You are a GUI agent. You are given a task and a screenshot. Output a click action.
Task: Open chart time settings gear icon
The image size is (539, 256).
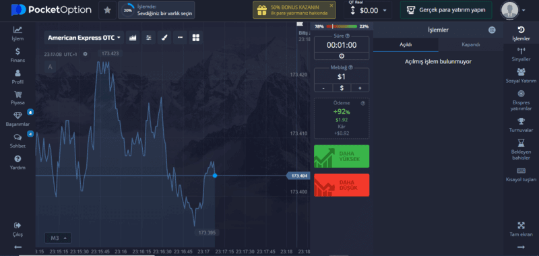click(x=86, y=54)
